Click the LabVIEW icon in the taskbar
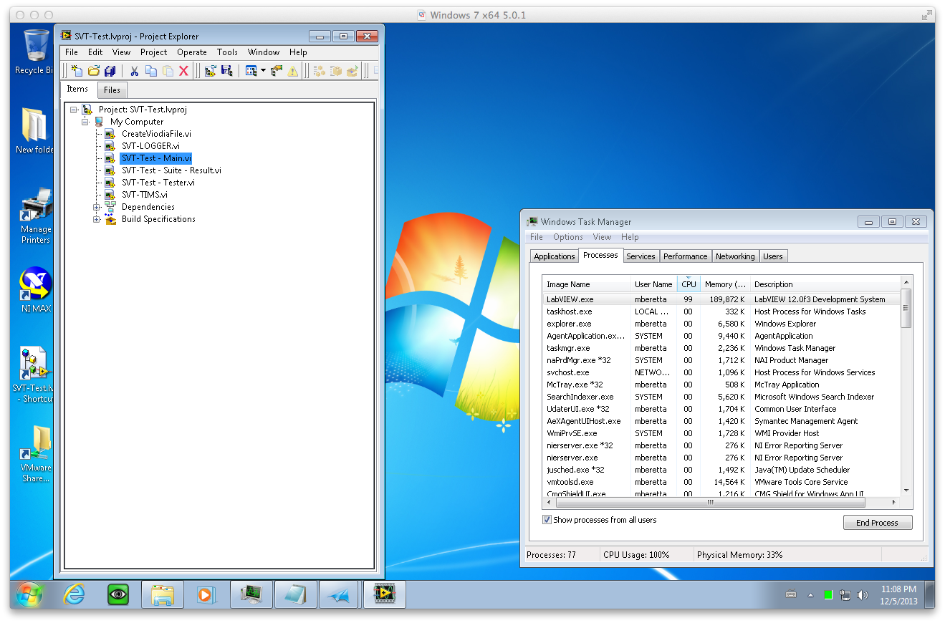The width and height of the screenshot is (945, 623). 385,594
